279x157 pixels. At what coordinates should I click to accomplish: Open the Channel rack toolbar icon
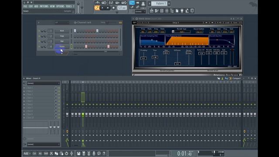(x=162, y=11)
